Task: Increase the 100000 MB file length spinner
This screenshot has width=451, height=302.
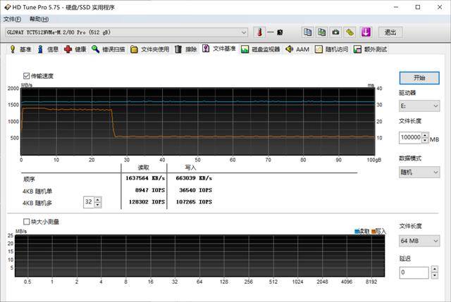Action: point(425,134)
